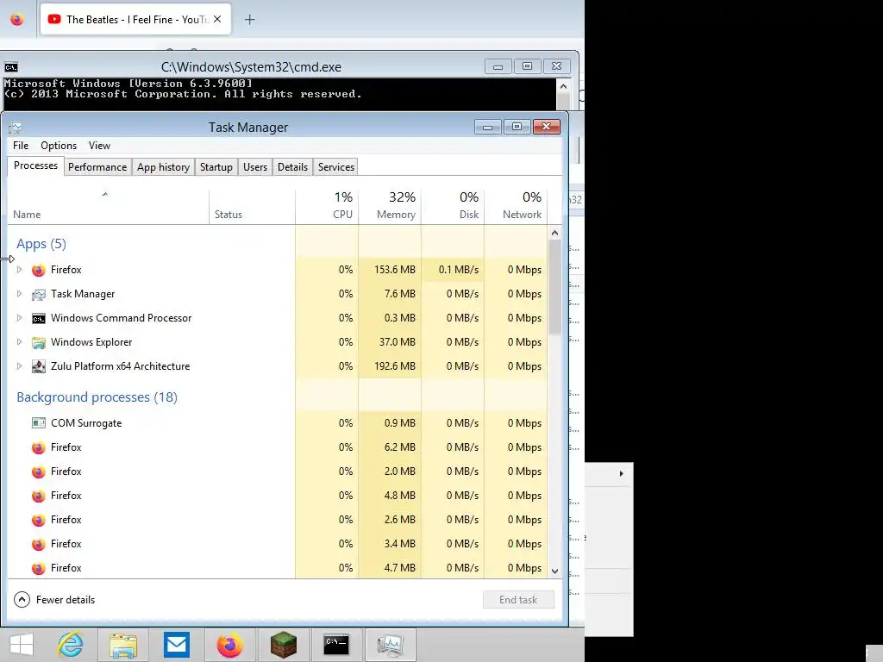This screenshot has height=662, width=883.
Task: Click Task Manager icon on the taskbar
Action: point(390,645)
